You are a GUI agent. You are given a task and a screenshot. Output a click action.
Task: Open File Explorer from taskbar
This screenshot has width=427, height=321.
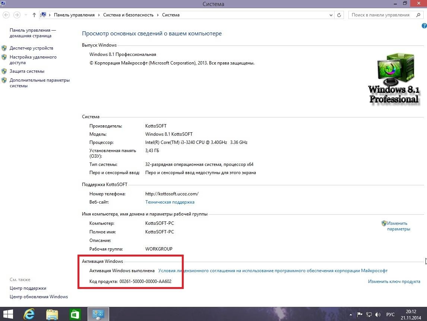pyautogui.click(x=52, y=314)
